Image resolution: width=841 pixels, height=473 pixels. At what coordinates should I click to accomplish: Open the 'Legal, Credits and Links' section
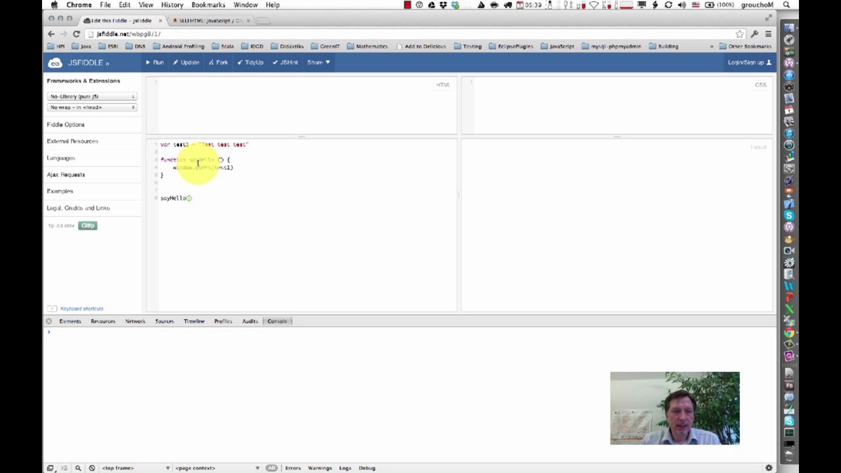pos(78,208)
